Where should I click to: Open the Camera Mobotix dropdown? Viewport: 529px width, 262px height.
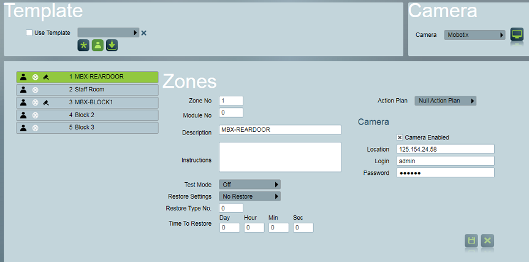(x=474, y=35)
